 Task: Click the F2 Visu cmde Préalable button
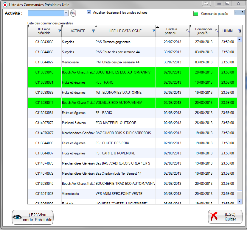point(33,217)
